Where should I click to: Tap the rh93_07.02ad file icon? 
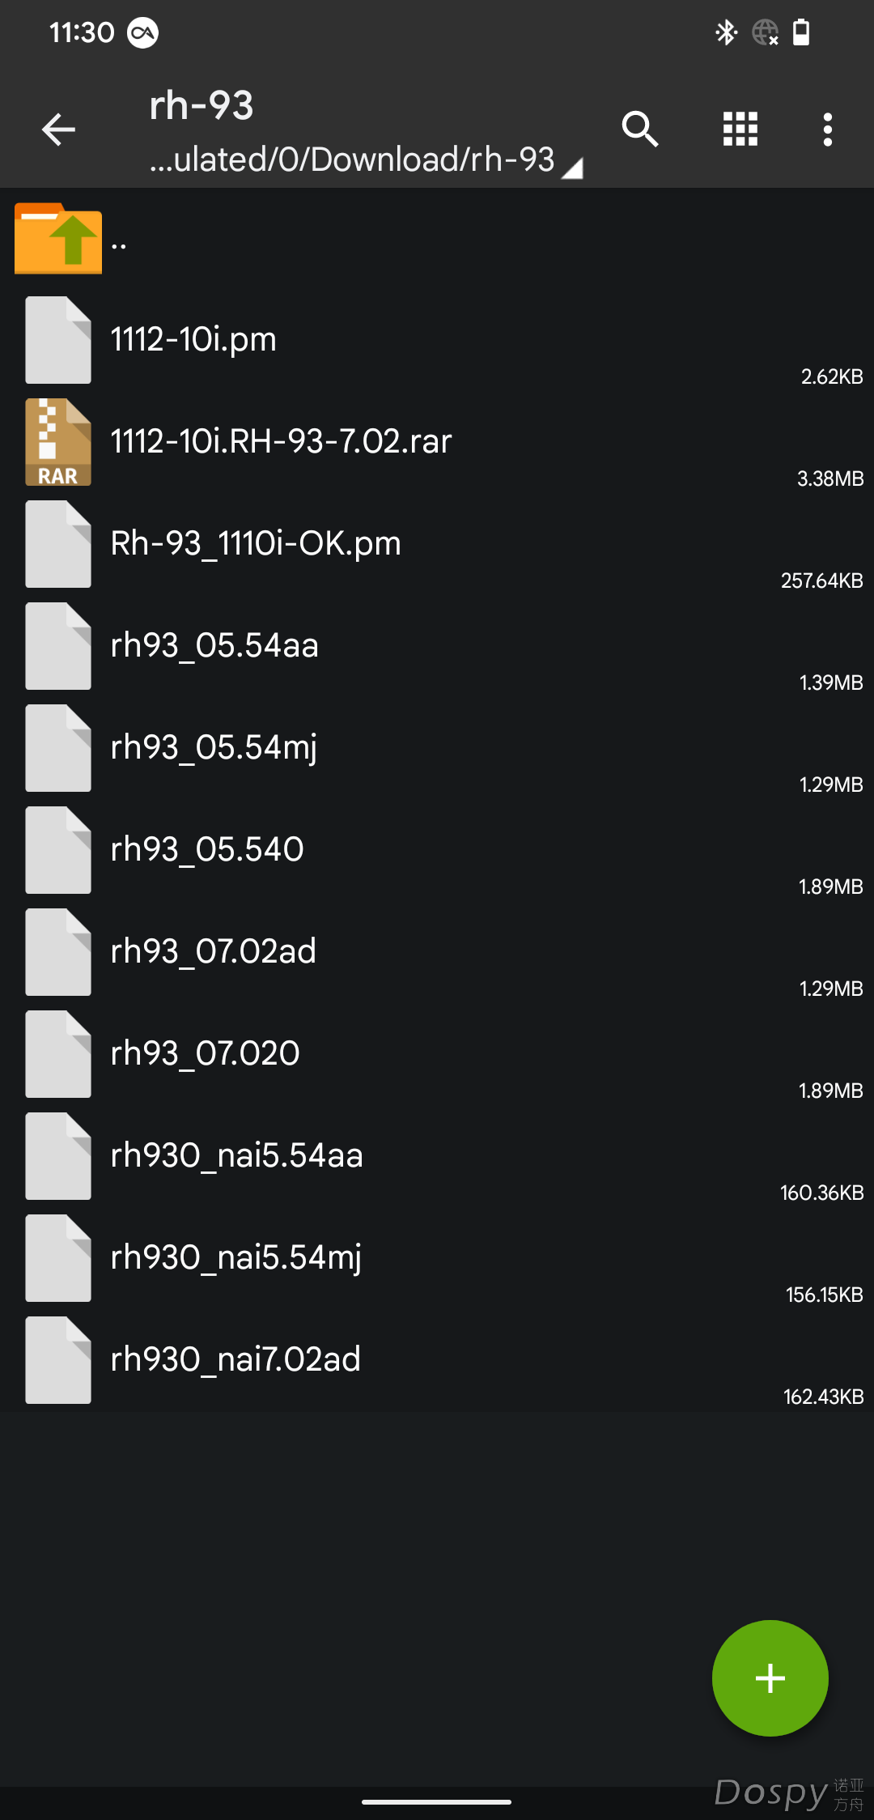click(x=58, y=952)
